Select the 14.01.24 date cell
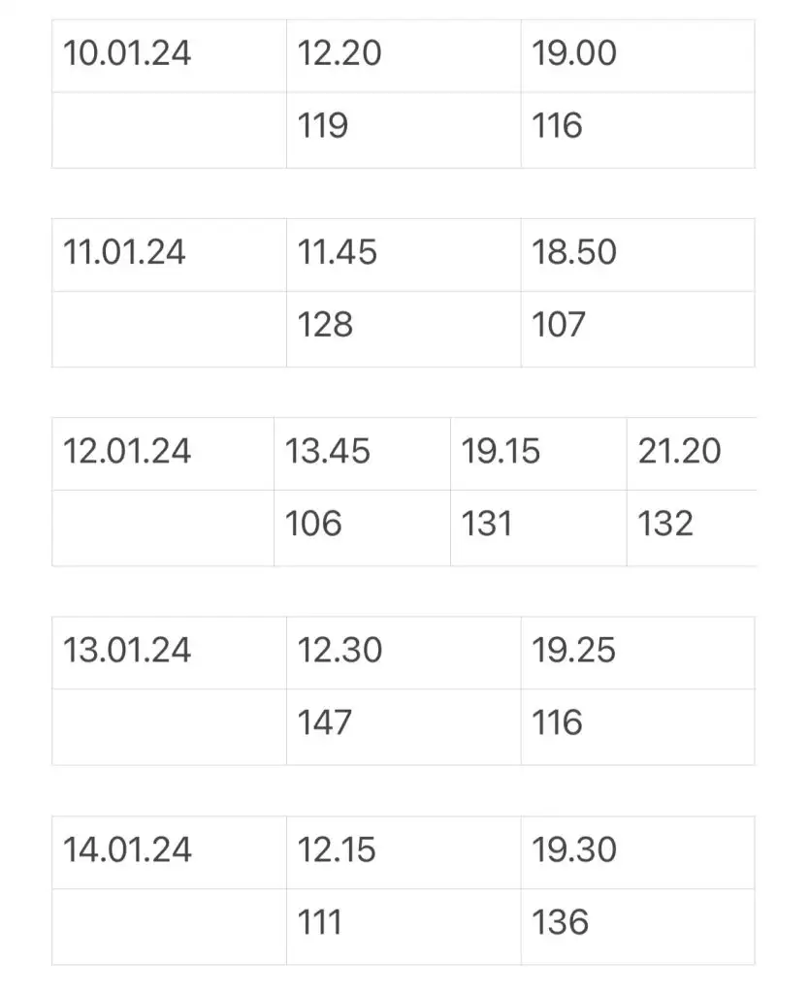The width and height of the screenshot is (809, 993). pos(169,852)
